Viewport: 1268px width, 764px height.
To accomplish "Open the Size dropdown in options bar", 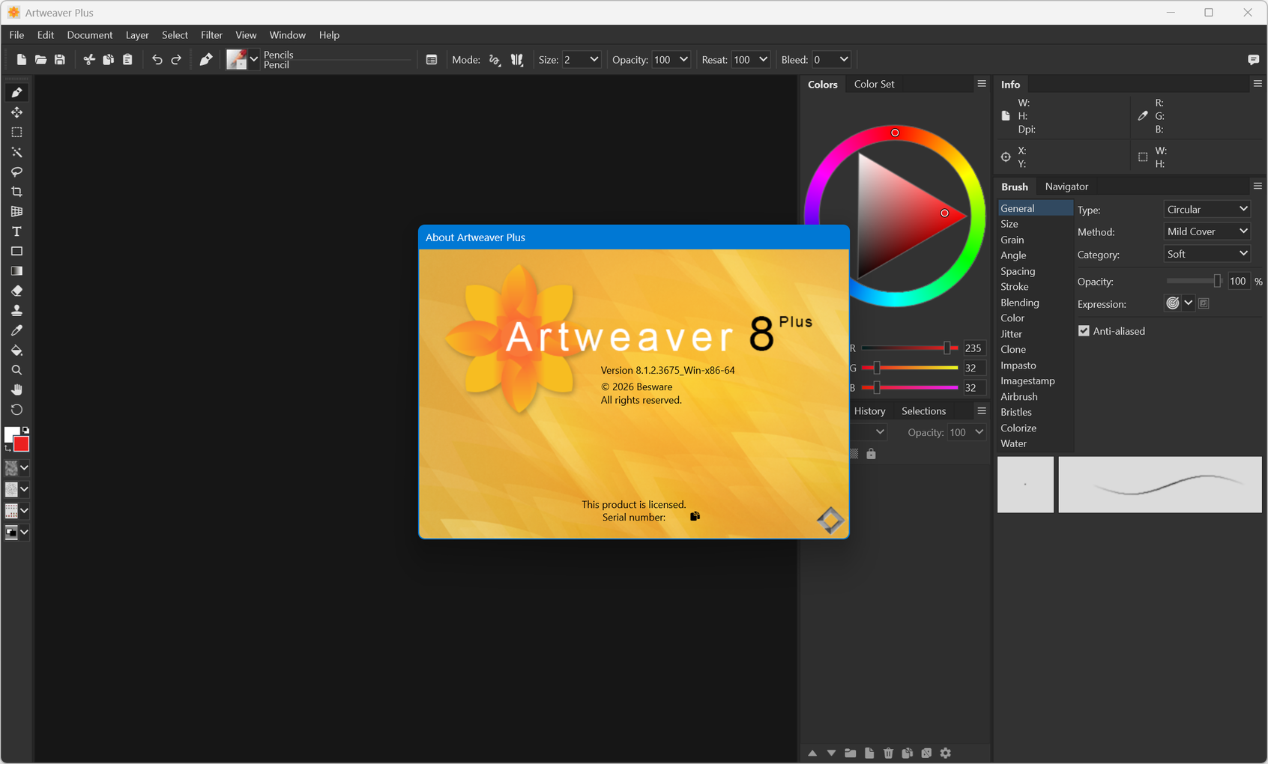I will coord(594,60).
